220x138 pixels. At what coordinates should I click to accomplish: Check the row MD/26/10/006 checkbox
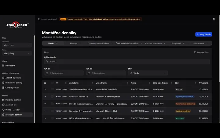click(x=52, y=89)
